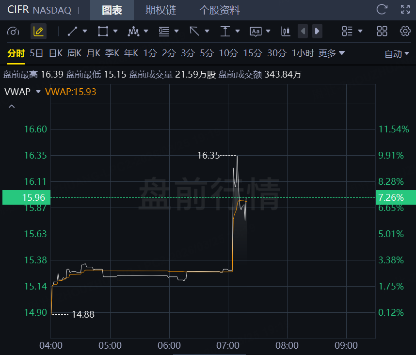Open the 自动 scale dropdown
416x355 pixels.
tap(397, 54)
